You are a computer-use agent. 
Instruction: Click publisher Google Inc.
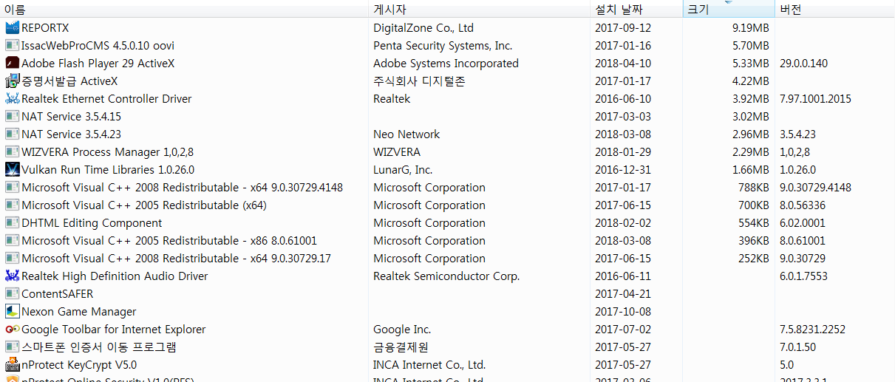click(x=402, y=330)
